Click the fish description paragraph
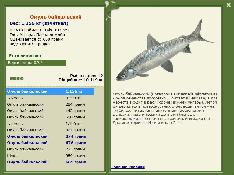The height and width of the screenshot is (175, 234). click(165, 108)
